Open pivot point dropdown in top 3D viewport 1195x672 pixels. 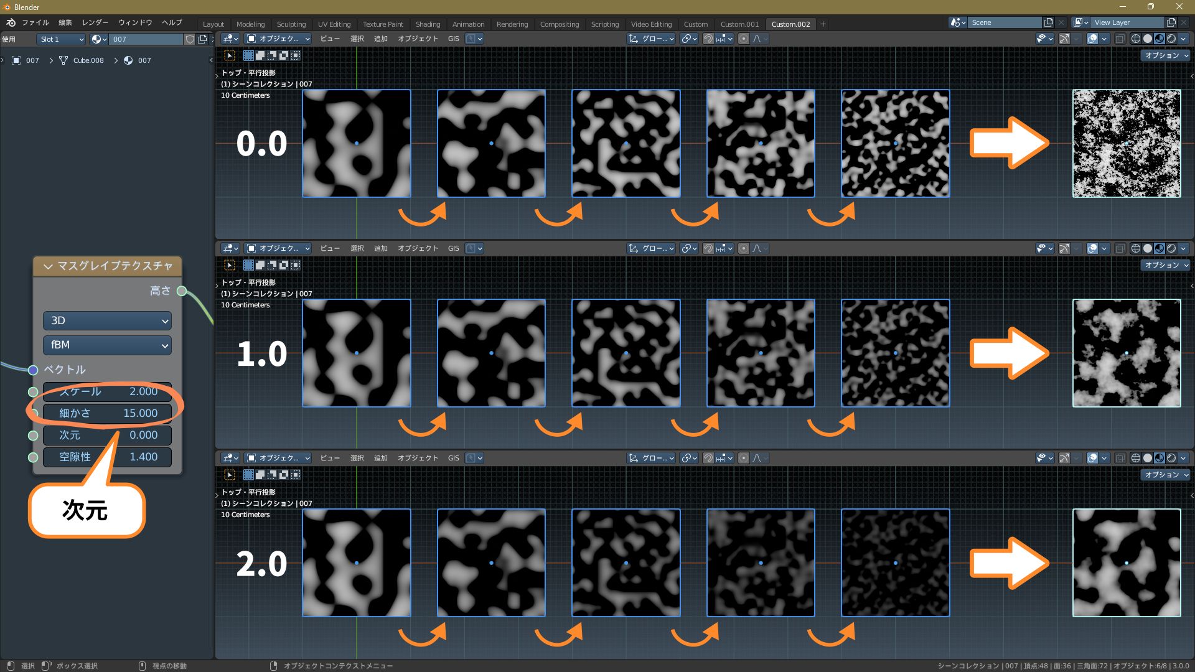pyautogui.click(x=689, y=39)
